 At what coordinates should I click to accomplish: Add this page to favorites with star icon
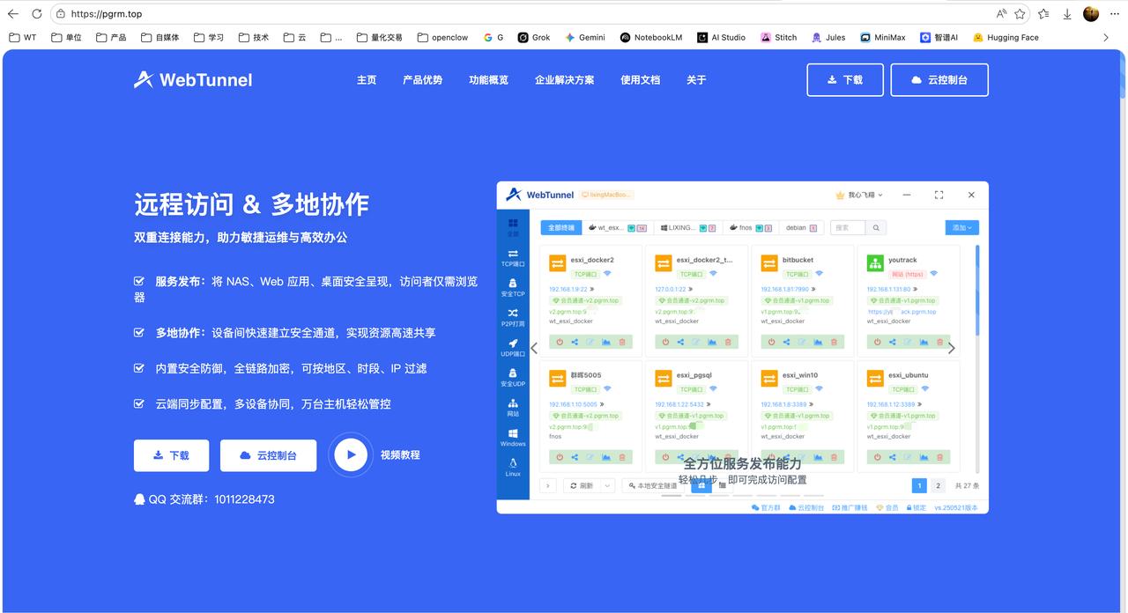[1020, 14]
